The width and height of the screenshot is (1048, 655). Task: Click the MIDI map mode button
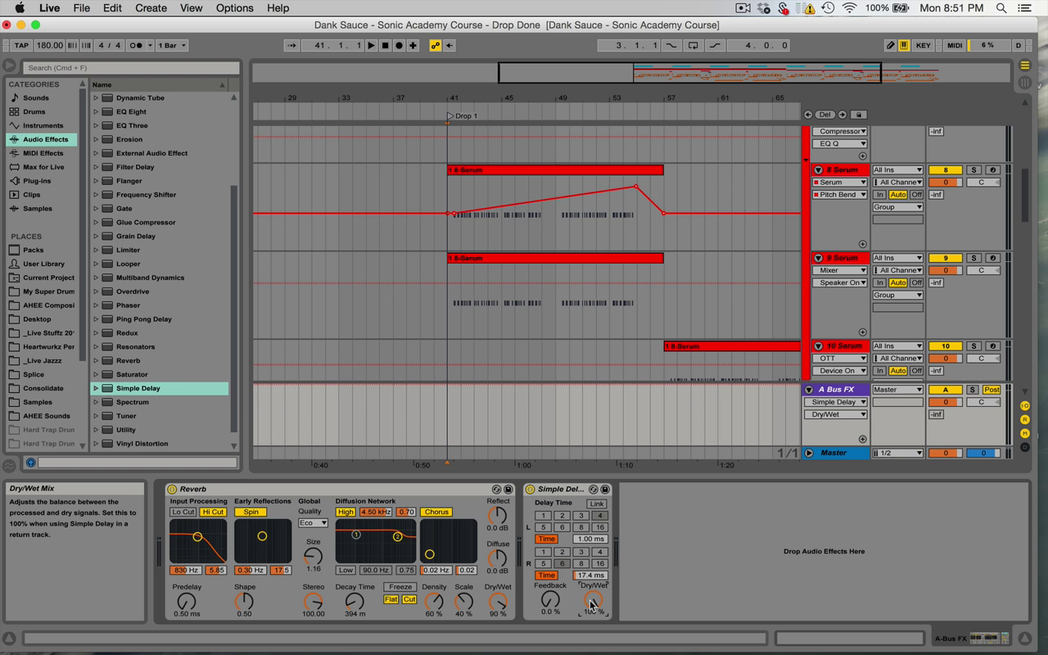pos(955,45)
